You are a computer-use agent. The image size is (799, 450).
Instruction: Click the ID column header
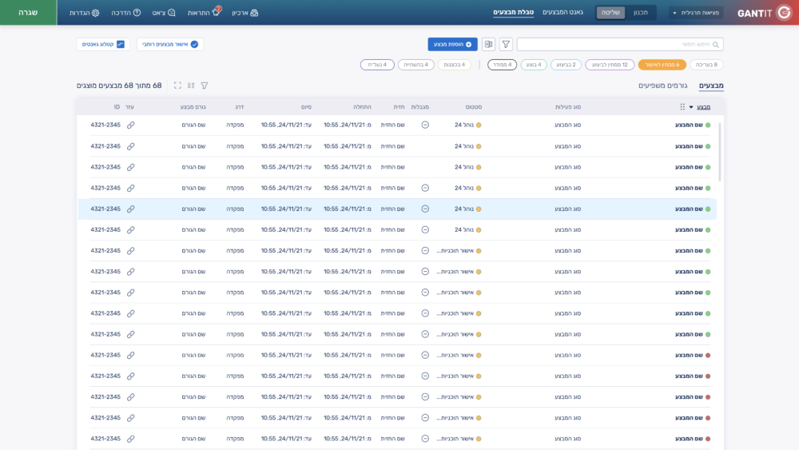[117, 107]
